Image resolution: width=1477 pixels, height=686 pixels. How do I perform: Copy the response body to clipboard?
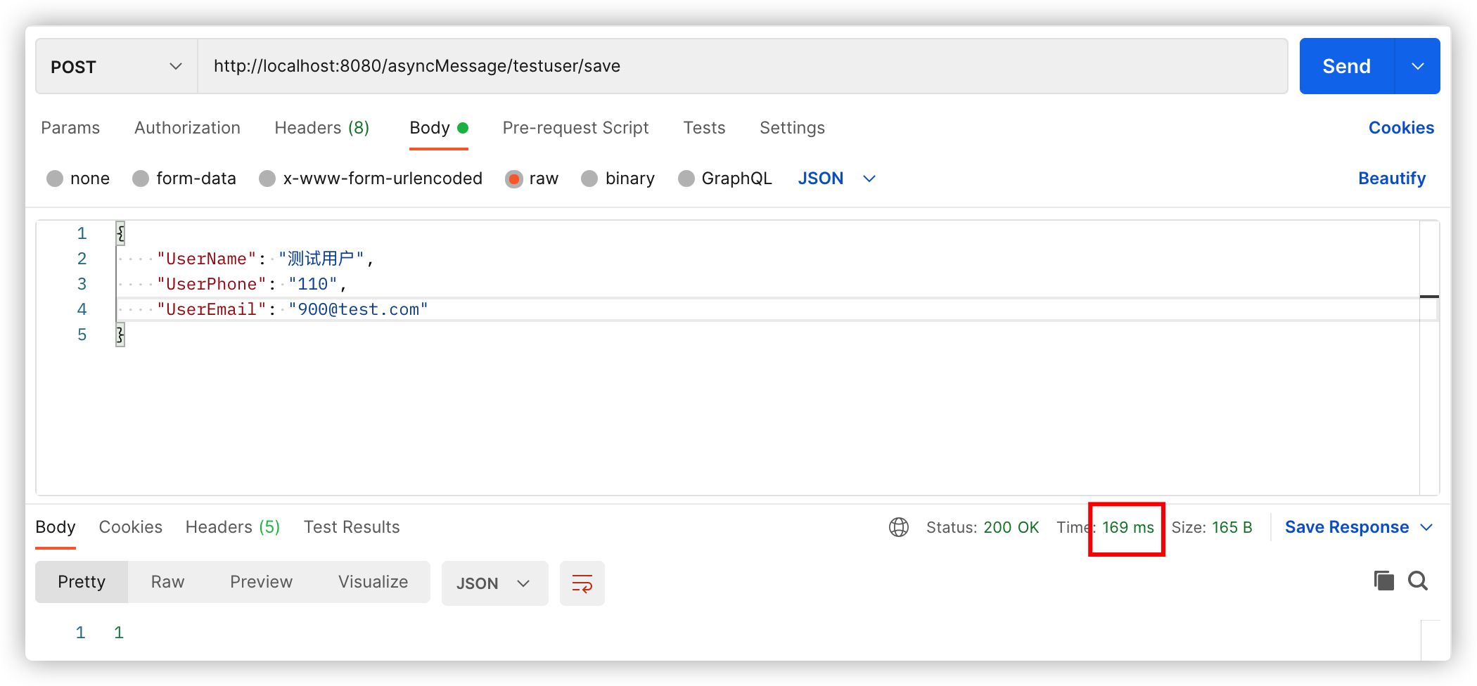(1383, 581)
